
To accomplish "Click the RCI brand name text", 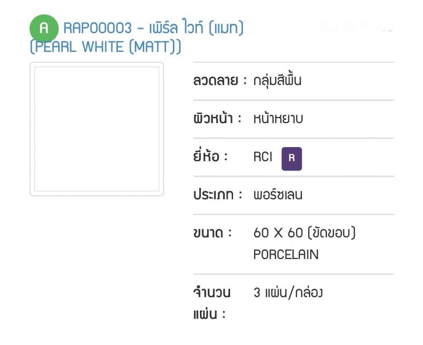I will [263, 157].
